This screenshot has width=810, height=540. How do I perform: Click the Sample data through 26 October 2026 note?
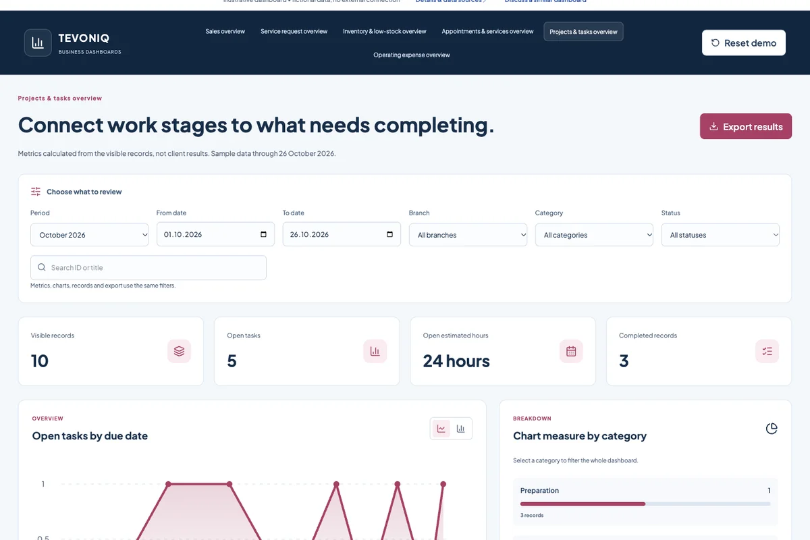(x=273, y=153)
